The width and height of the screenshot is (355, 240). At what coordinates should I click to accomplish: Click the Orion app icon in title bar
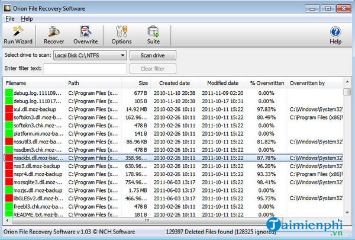[x=7, y=8]
